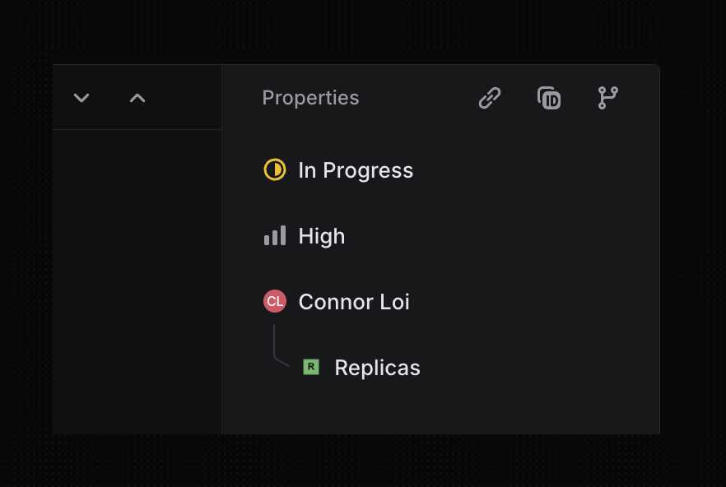Click the green R project icon
The height and width of the screenshot is (487, 726).
point(310,367)
